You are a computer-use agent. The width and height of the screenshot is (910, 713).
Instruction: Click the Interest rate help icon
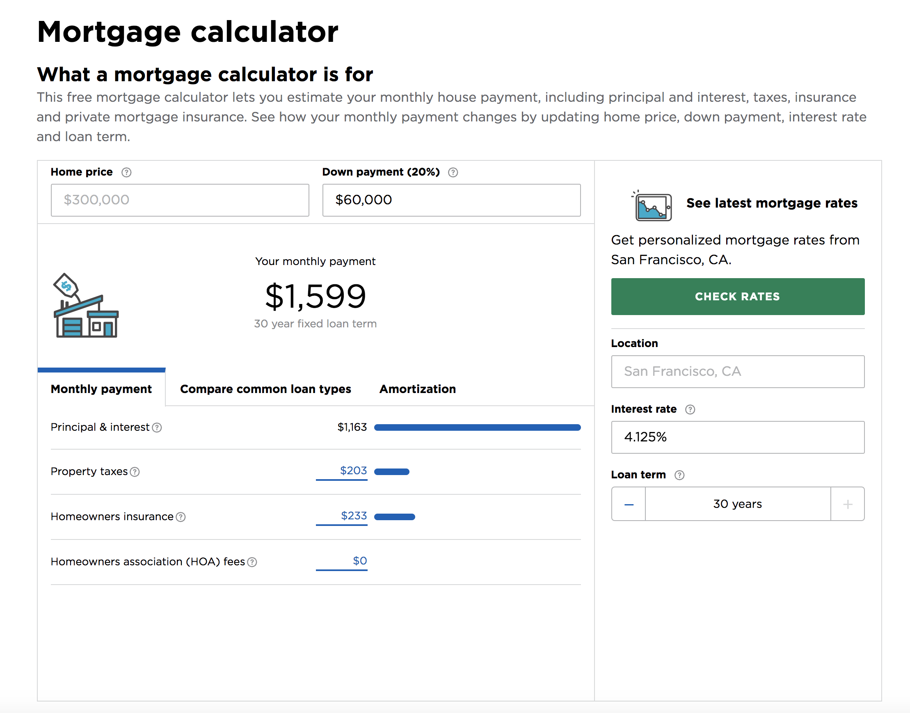coord(691,409)
